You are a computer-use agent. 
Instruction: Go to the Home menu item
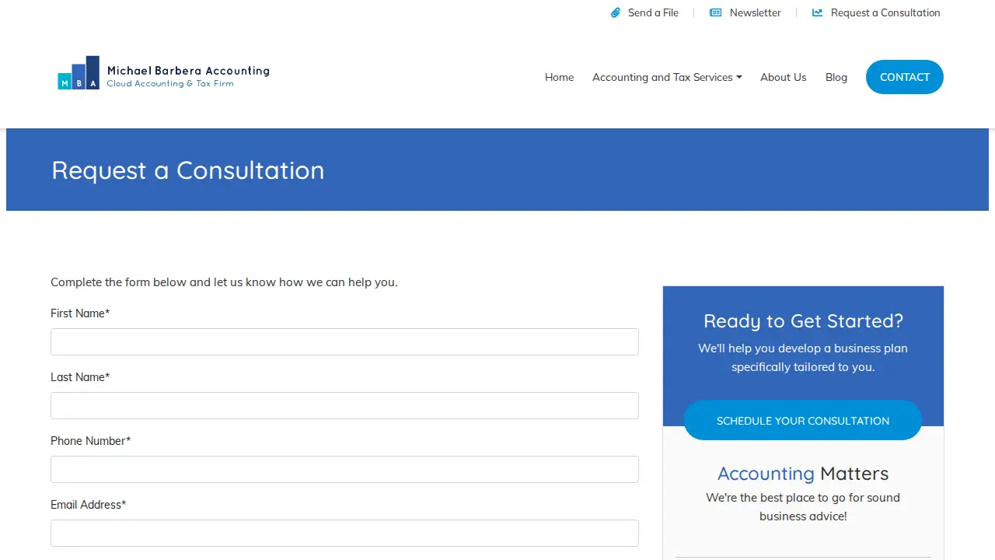(x=559, y=77)
